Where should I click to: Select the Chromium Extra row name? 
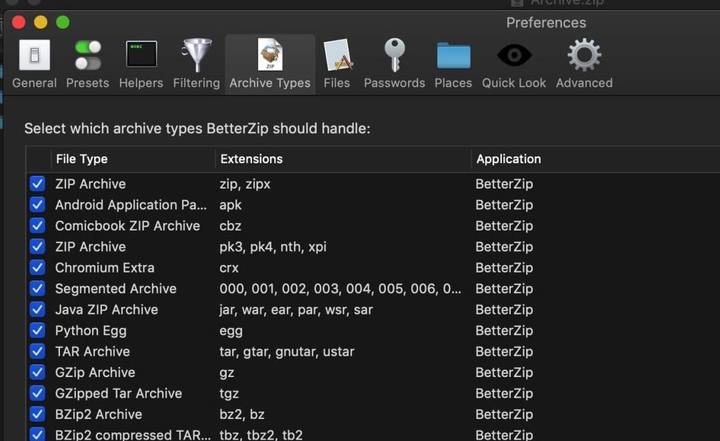105,268
